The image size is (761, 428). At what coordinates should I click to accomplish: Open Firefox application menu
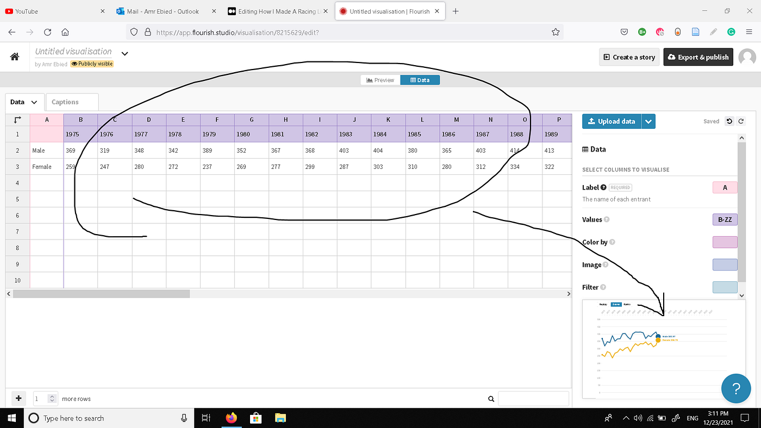[x=749, y=32]
